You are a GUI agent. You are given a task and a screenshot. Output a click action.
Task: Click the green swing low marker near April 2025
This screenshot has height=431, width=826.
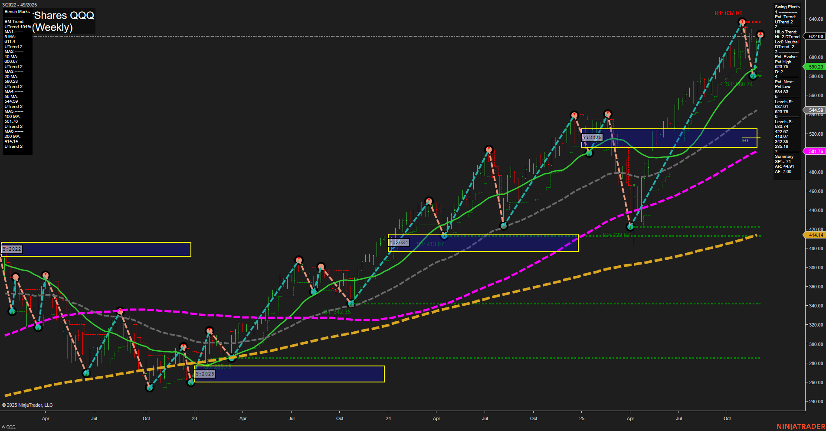coord(630,227)
